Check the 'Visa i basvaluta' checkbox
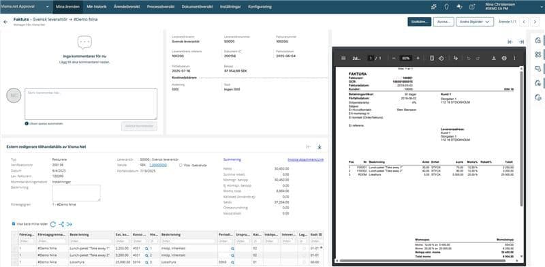This screenshot has width=545, height=267. click(x=181, y=165)
